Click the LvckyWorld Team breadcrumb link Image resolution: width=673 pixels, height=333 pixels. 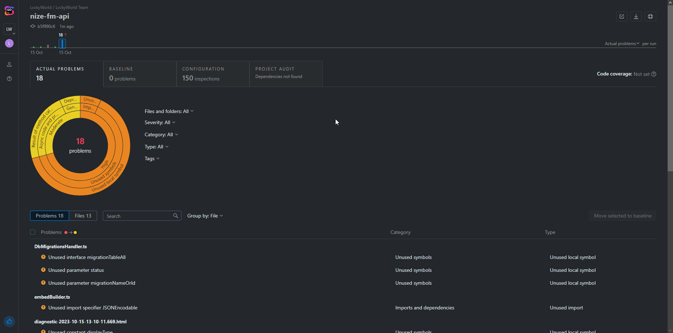pyautogui.click(x=72, y=8)
